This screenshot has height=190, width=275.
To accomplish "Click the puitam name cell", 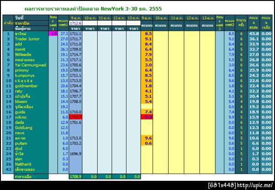I will pyautogui.click(x=31, y=143).
